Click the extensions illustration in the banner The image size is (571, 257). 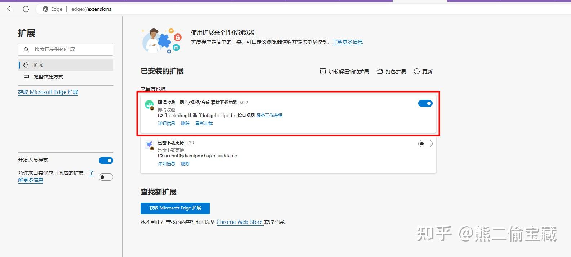(162, 41)
